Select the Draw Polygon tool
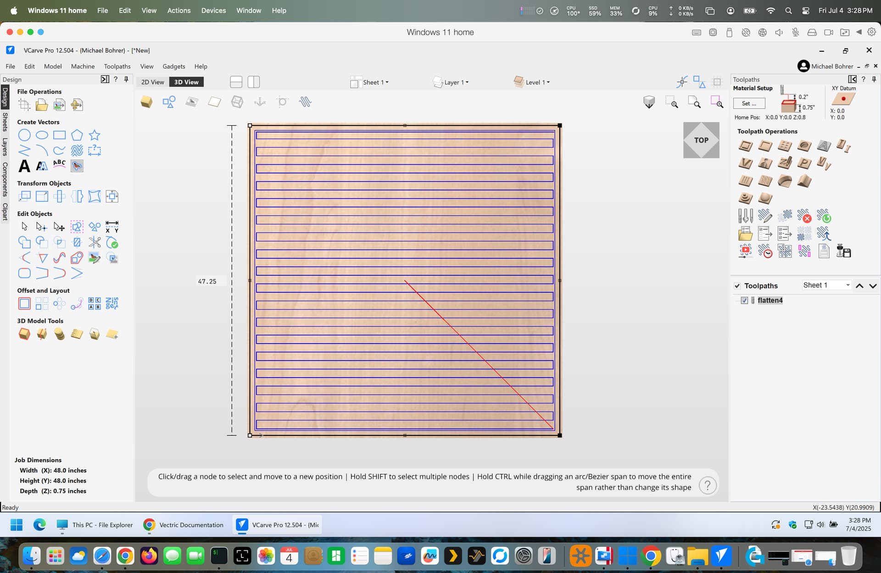881x573 pixels. (x=77, y=135)
